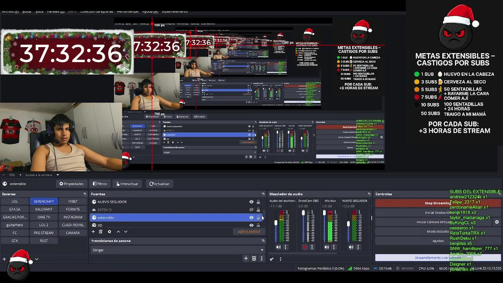Image resolution: width=503 pixels, height=283 pixels.
Task: Click ADD ELEMENT button
Action: pyautogui.click(x=249, y=232)
